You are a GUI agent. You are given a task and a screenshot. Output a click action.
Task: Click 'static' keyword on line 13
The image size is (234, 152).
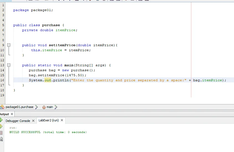pyautogui.click(x=44, y=65)
